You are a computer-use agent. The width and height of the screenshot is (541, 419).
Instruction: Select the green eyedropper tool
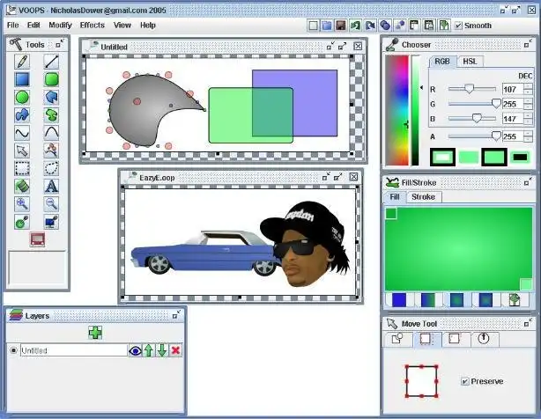pos(22,222)
